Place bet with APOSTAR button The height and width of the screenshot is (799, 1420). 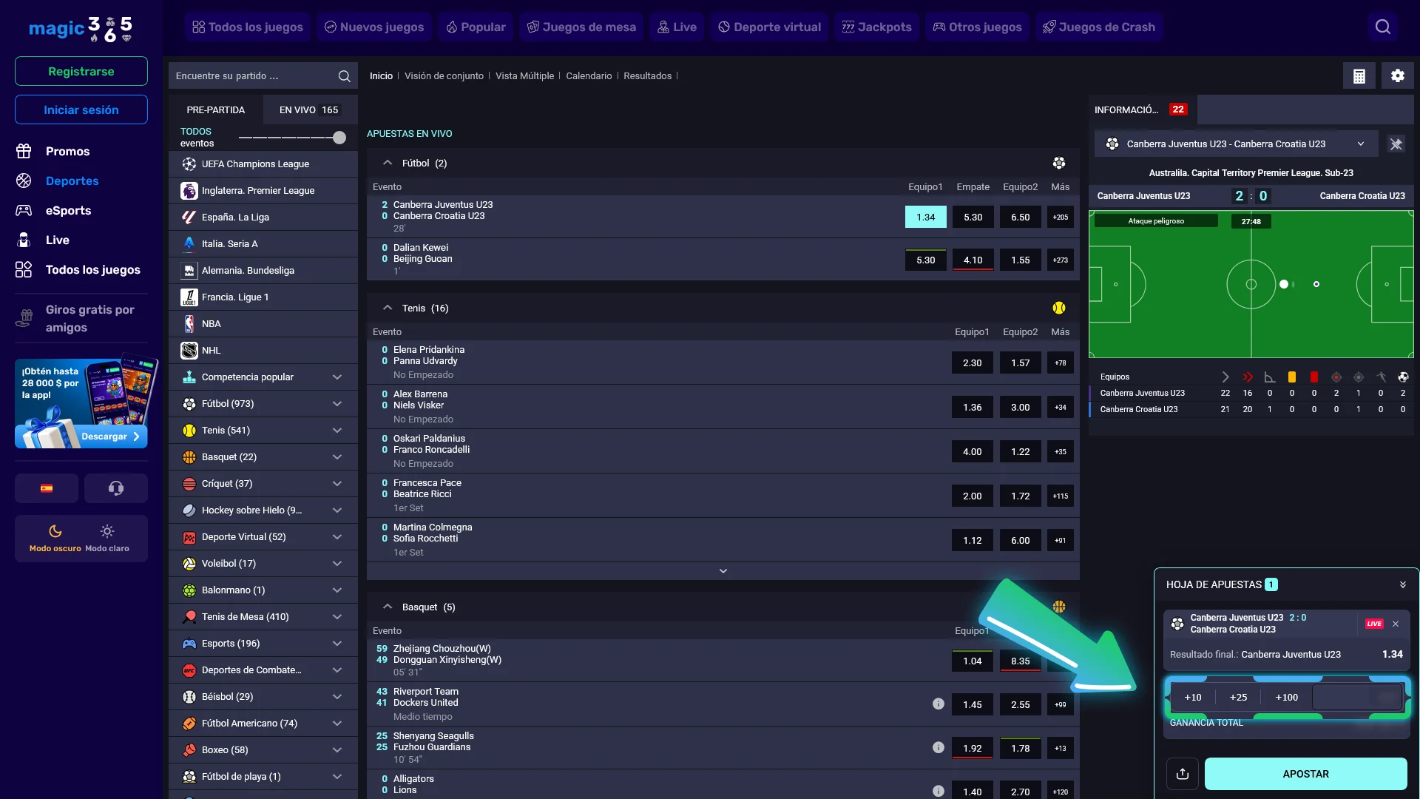pyautogui.click(x=1306, y=774)
